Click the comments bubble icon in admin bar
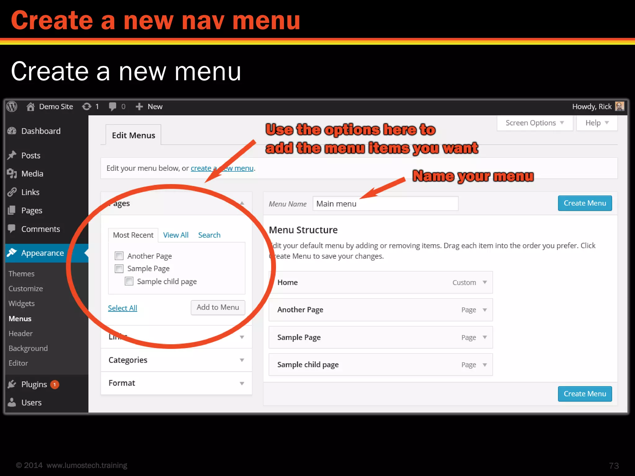 [x=112, y=107]
